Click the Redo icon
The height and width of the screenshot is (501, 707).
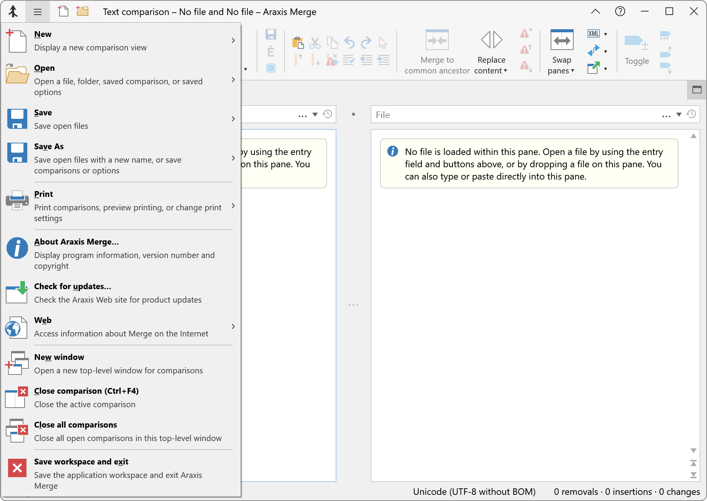366,42
